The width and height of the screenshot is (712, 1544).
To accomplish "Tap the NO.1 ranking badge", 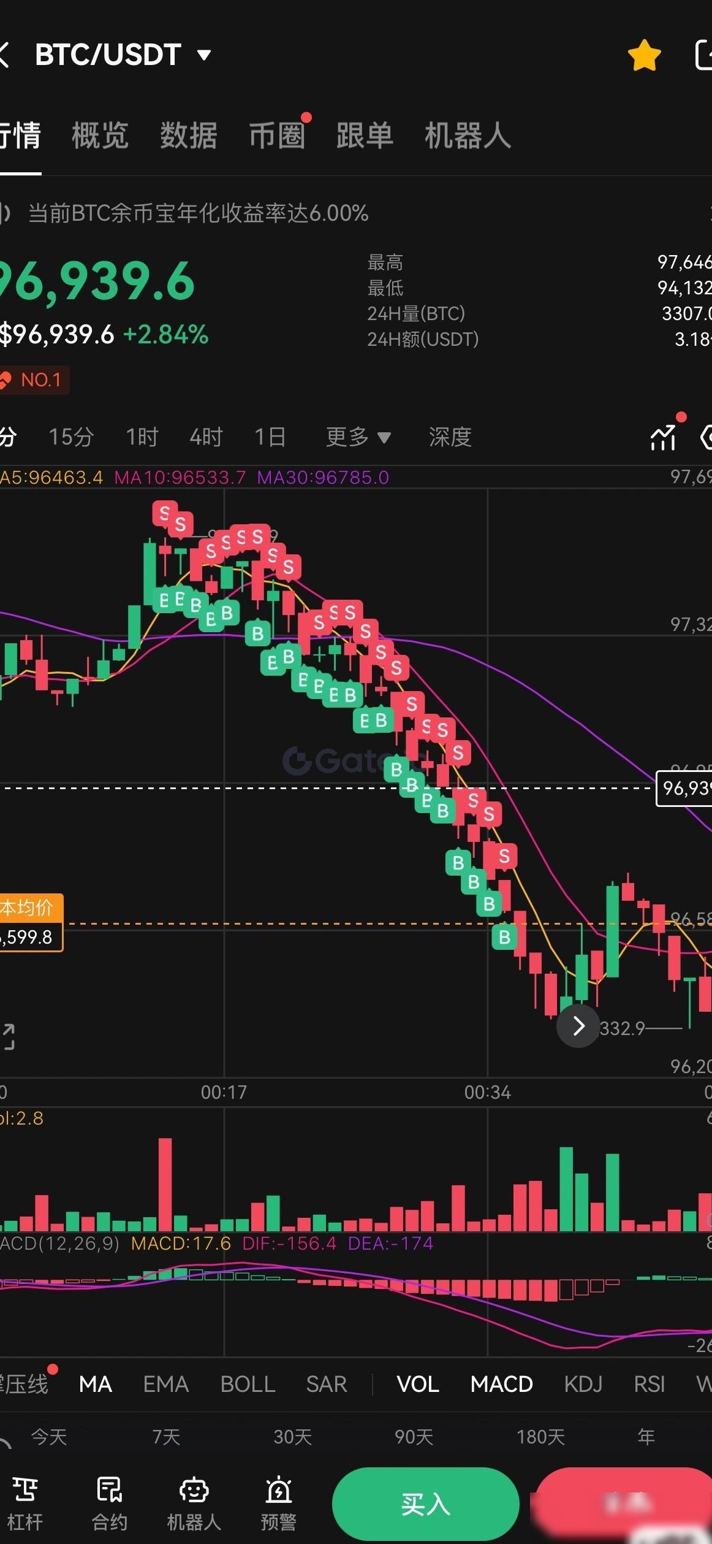I will (34, 380).
